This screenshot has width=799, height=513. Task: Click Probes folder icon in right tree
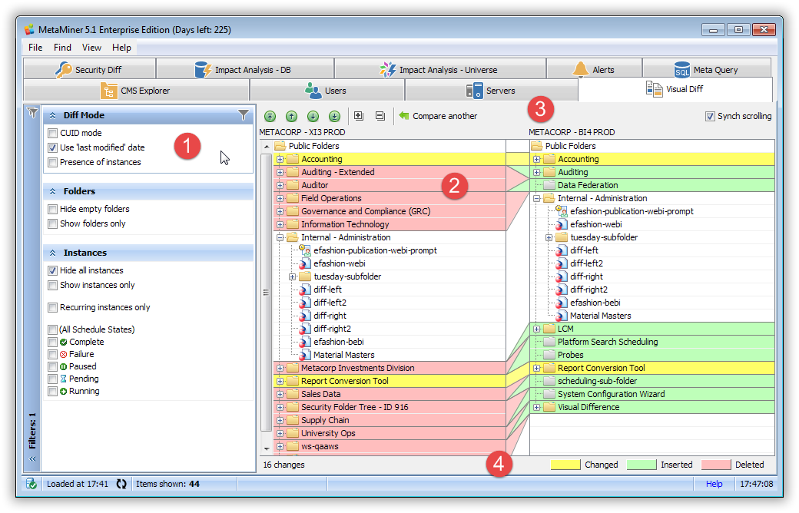tap(549, 355)
